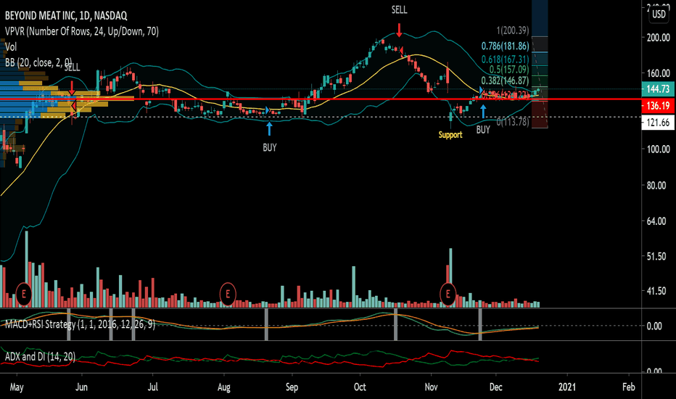Screen dimensions: 676x399
Task: Click the 0.786(181.86) Fibonacci label
Action: pyautogui.click(x=506, y=46)
